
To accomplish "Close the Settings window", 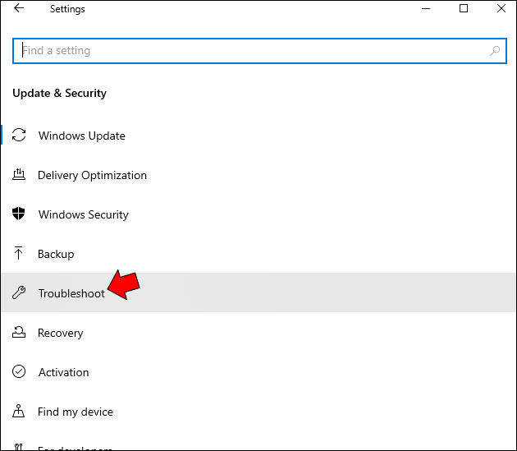I will click(x=501, y=8).
